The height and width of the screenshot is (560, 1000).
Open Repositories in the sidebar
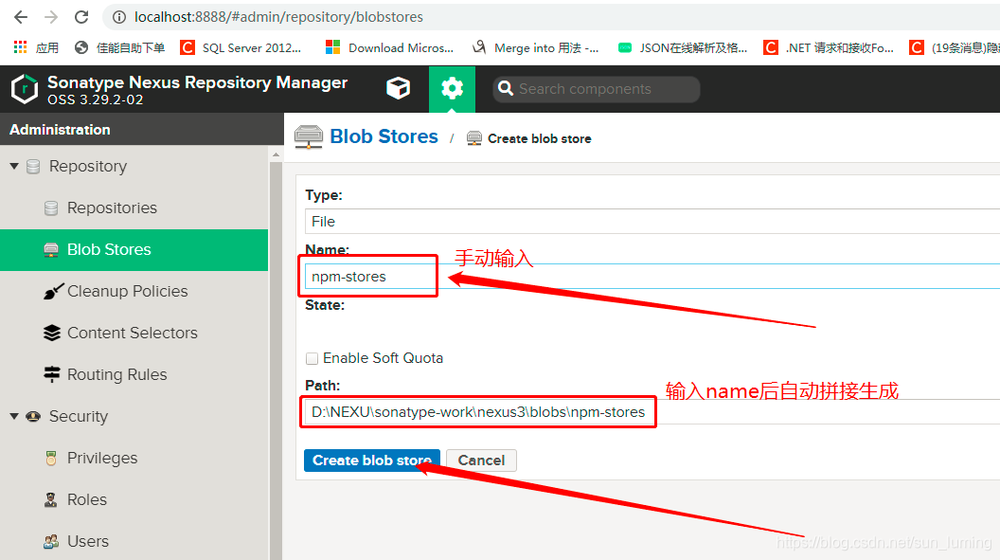click(x=112, y=208)
